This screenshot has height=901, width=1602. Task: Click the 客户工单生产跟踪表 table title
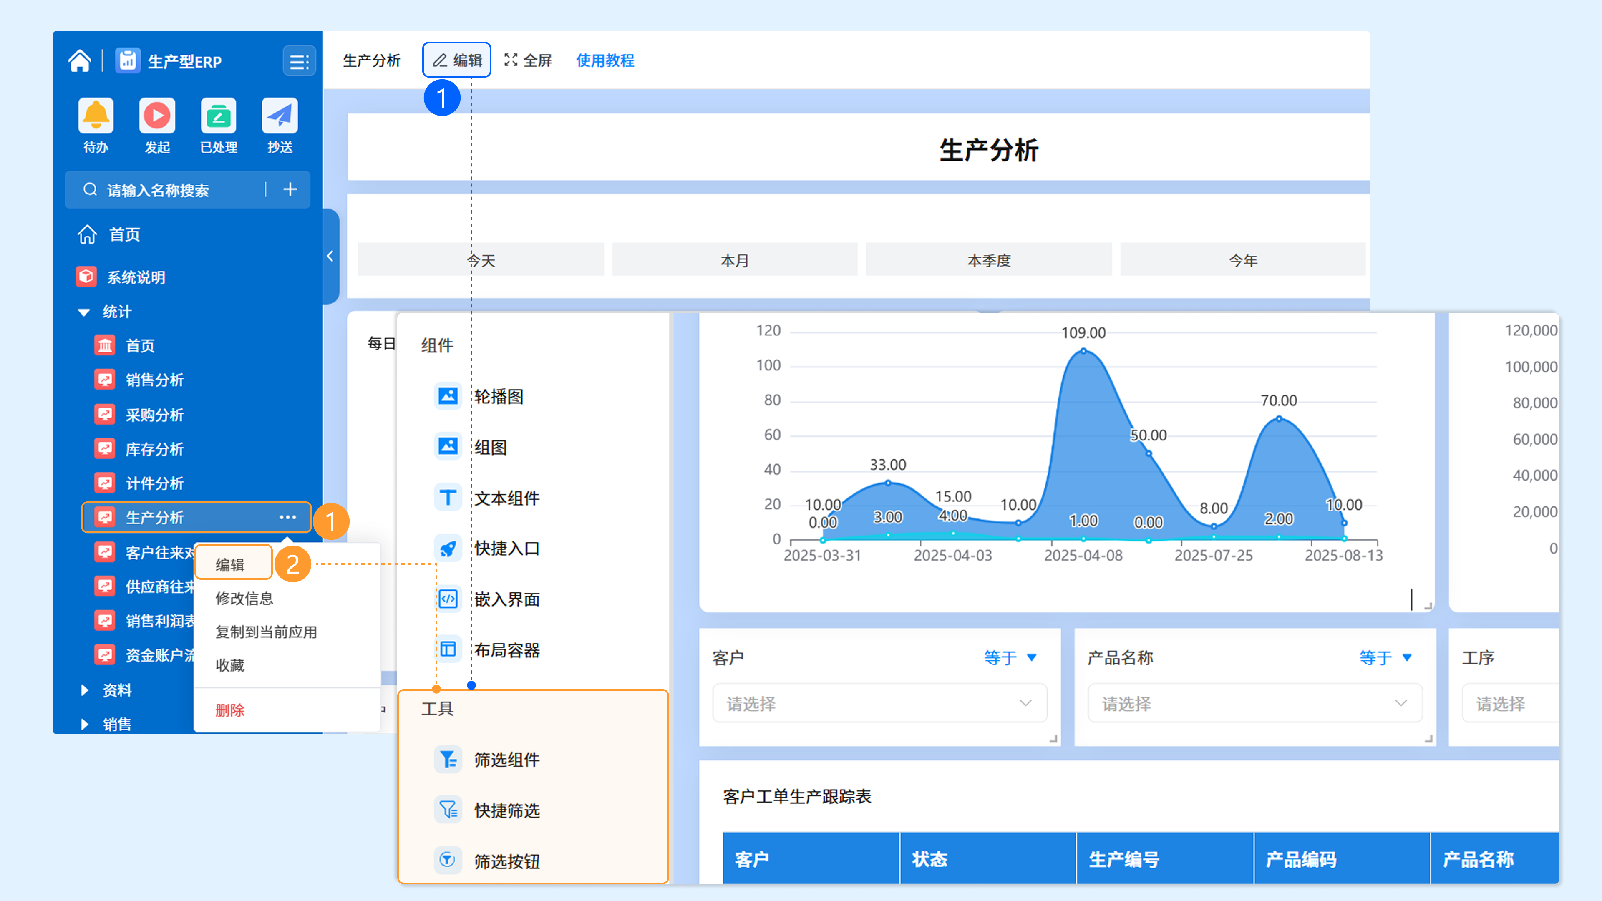(x=797, y=797)
